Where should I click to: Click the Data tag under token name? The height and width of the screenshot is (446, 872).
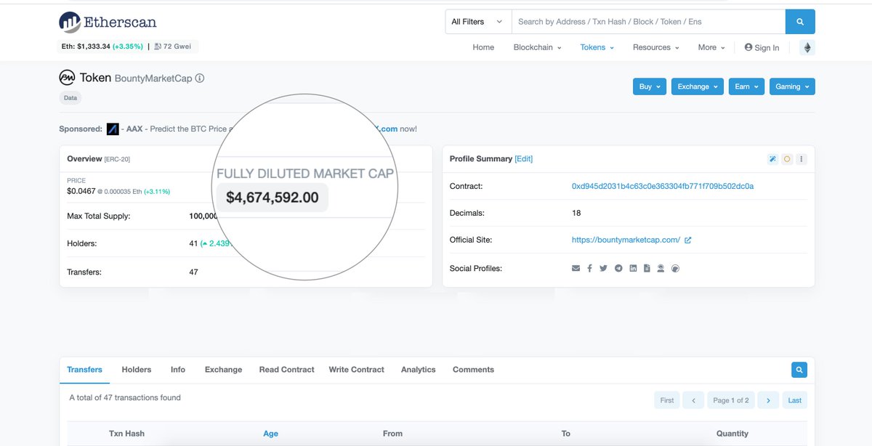click(70, 97)
